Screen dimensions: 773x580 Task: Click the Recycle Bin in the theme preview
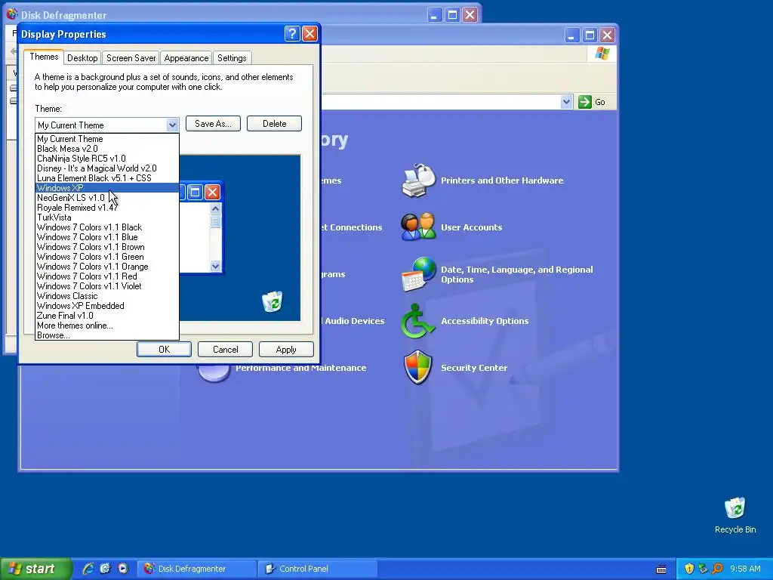click(272, 301)
